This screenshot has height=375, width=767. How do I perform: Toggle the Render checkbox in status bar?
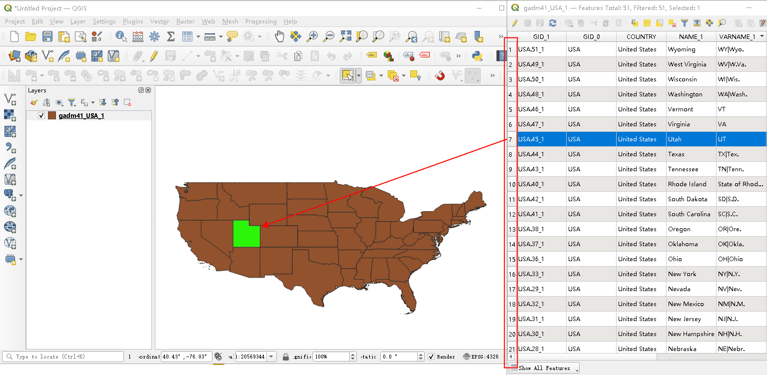[431, 357]
